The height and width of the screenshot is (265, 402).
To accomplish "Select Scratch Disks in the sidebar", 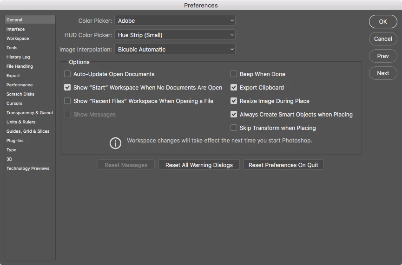I will tap(30, 94).
